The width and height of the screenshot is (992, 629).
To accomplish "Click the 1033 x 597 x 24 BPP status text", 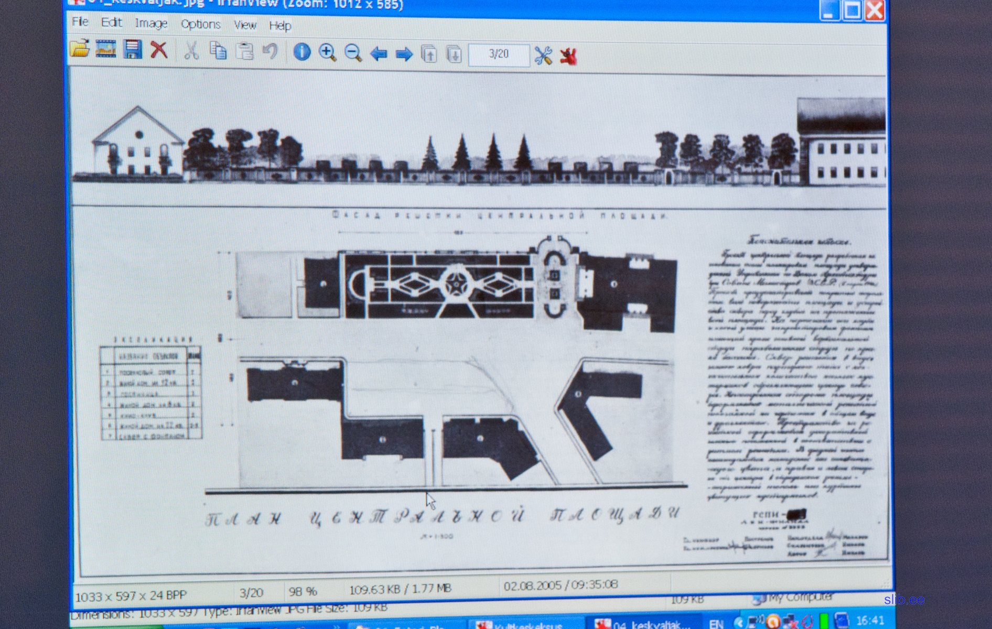I will click(131, 596).
